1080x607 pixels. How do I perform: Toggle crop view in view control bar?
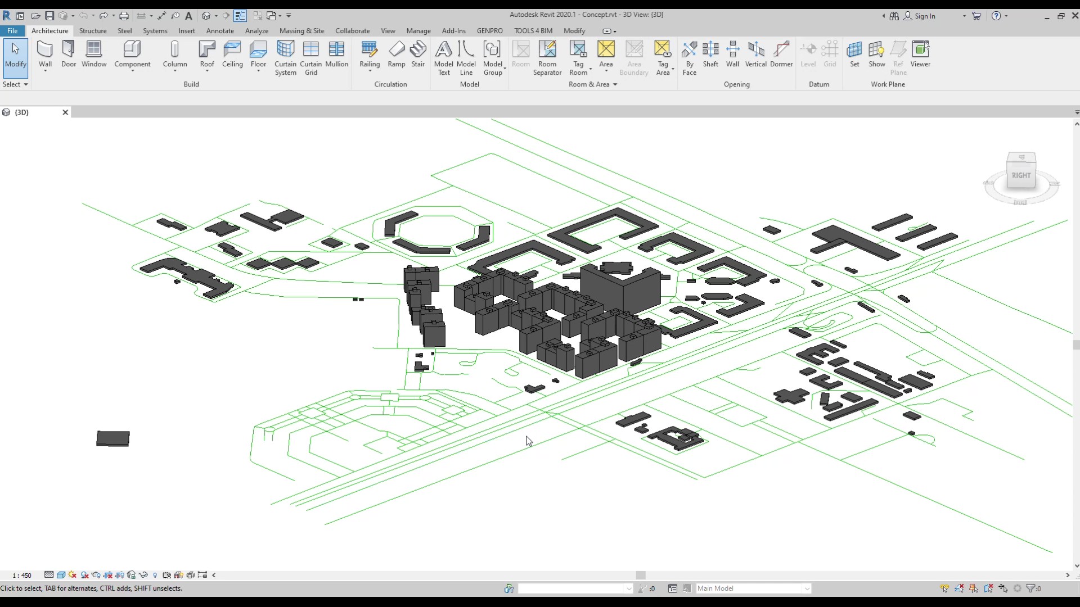pyautogui.click(x=108, y=575)
